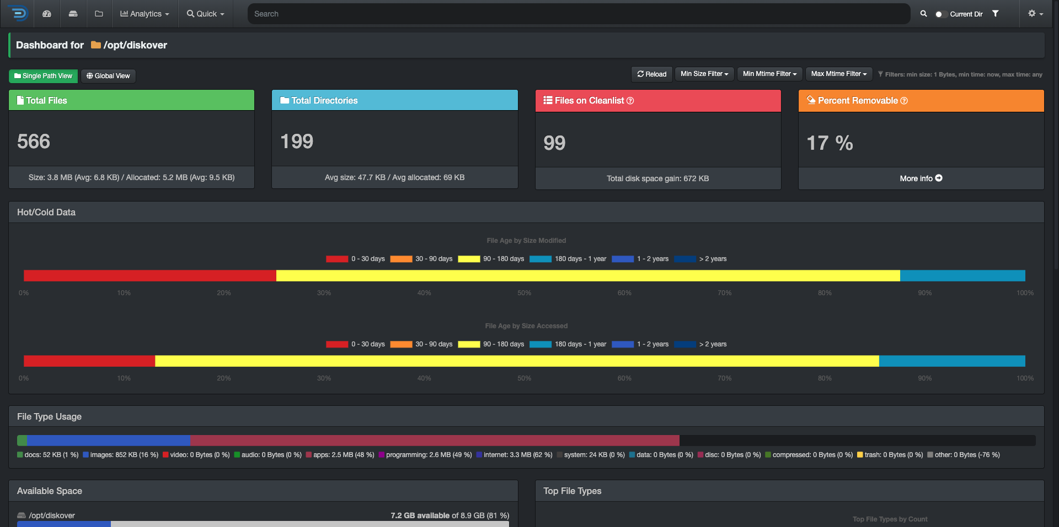Switch to Global View

coord(108,76)
